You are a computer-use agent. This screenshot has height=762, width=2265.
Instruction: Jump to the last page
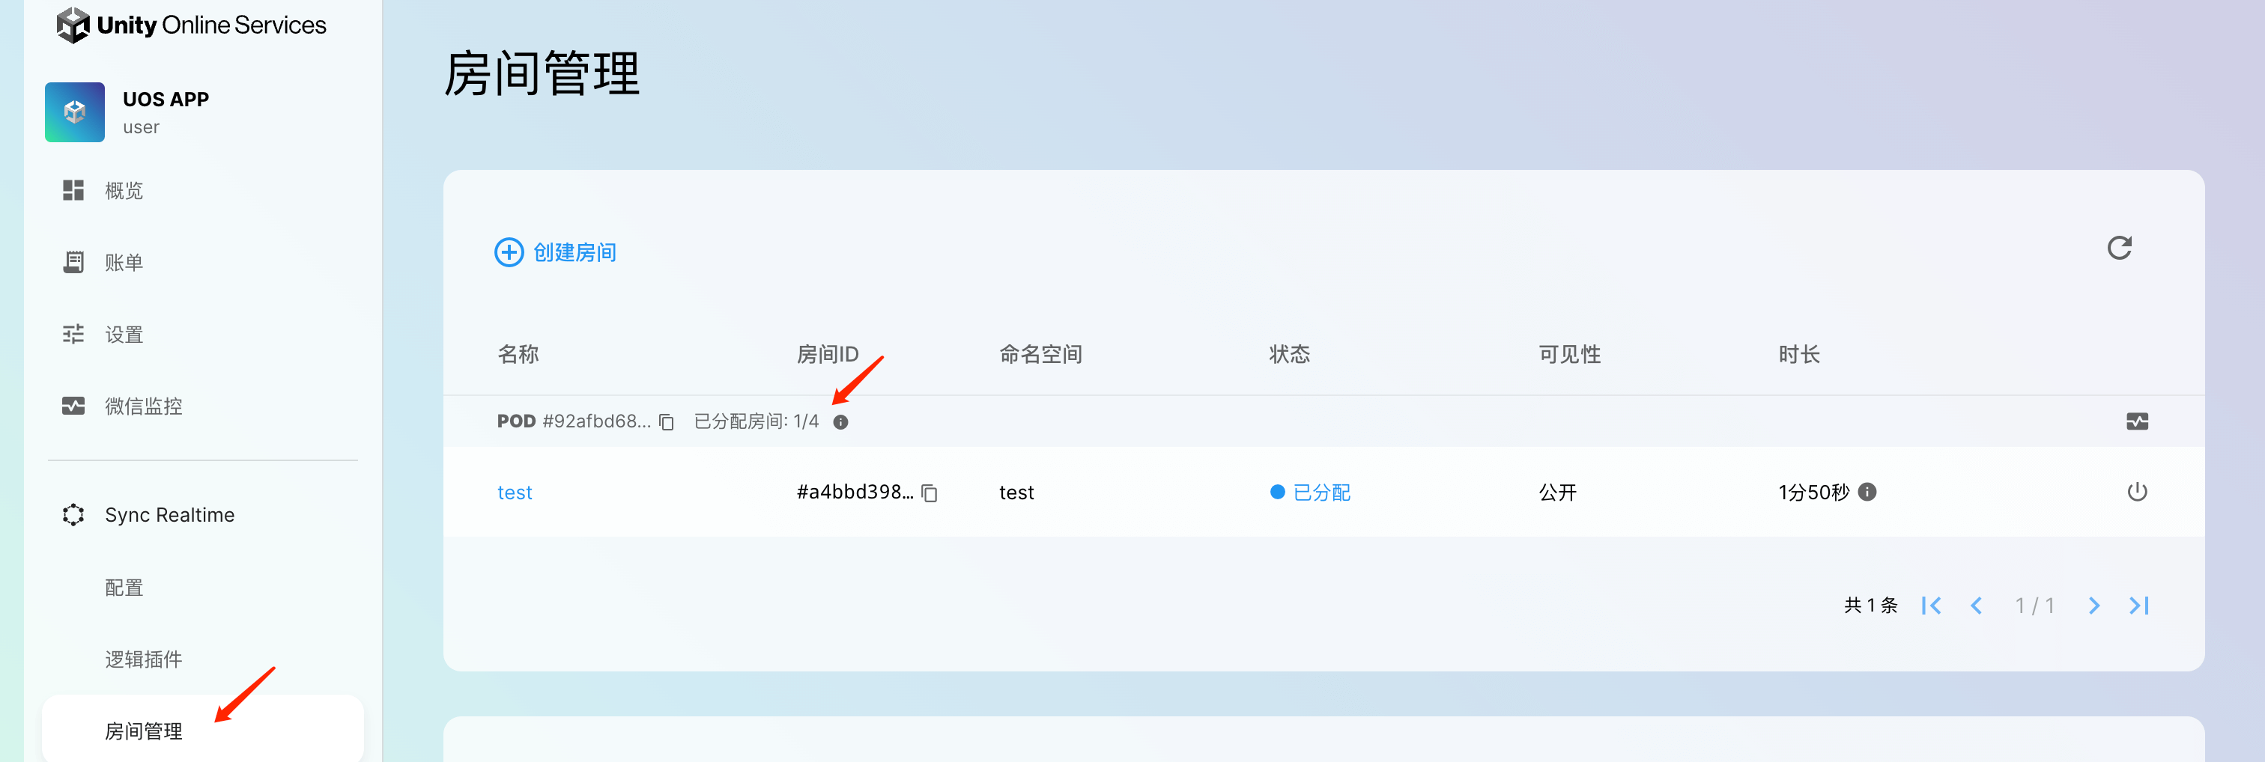[2139, 606]
